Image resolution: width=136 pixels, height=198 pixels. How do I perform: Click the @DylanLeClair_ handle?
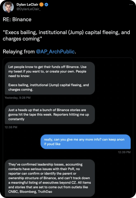click(x=29, y=9)
